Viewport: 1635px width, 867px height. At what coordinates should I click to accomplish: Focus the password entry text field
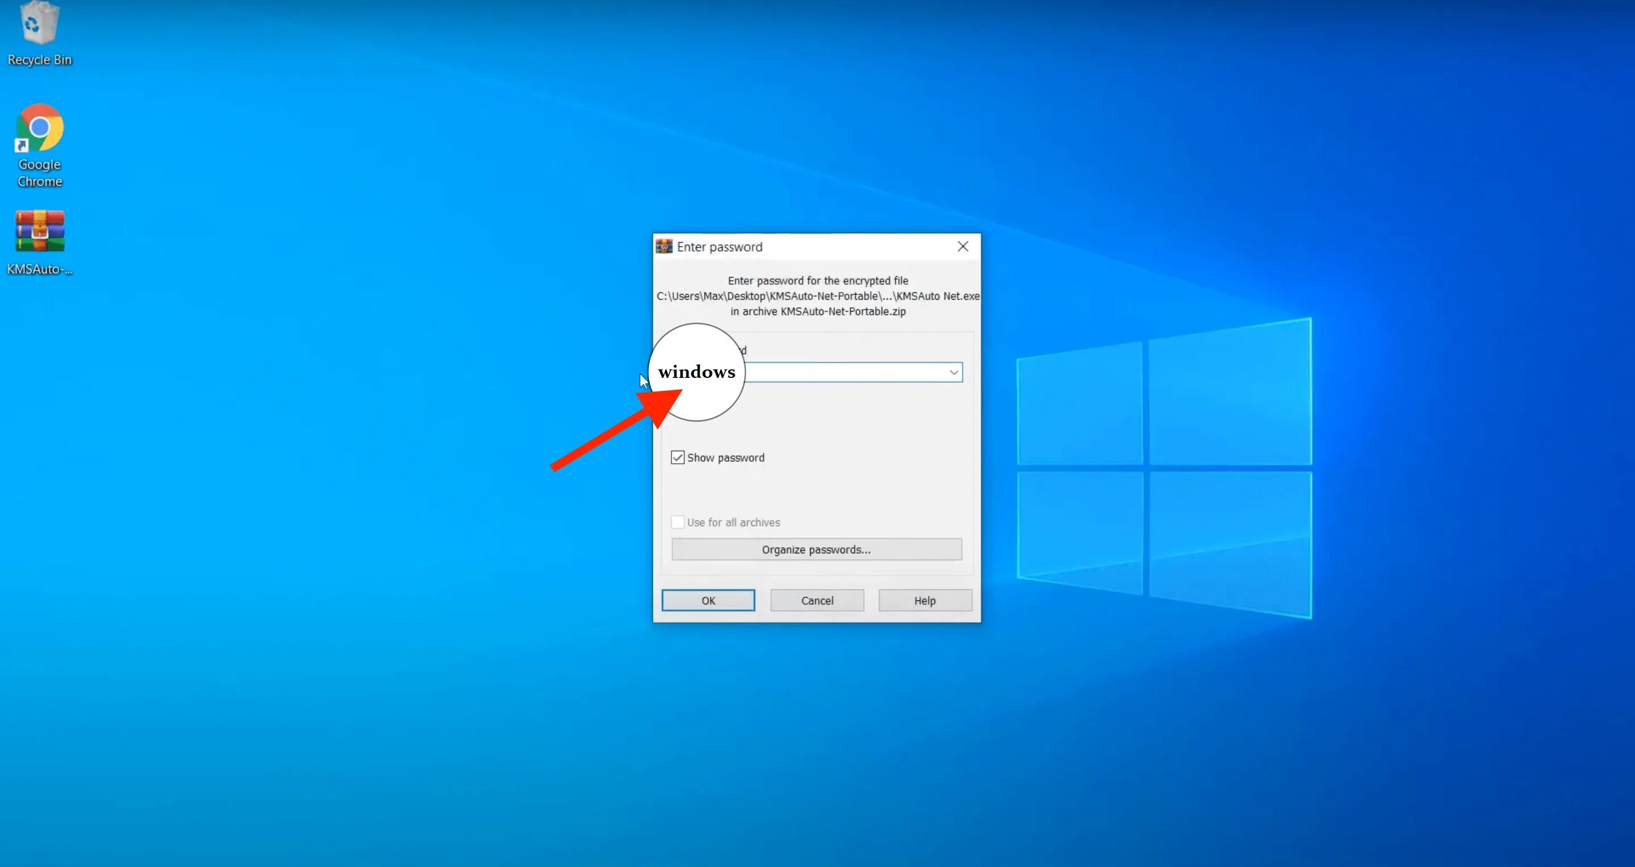(x=844, y=372)
